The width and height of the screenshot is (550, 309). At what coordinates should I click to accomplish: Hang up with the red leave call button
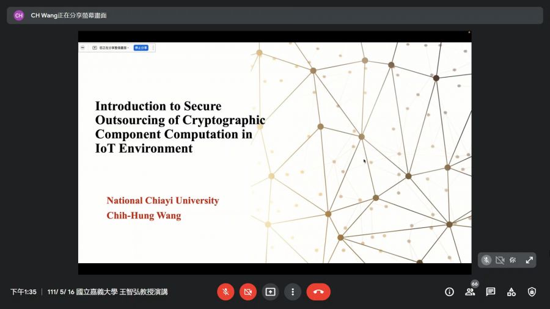(x=318, y=292)
